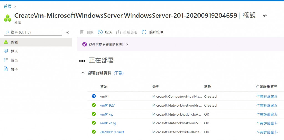284x140 pixels.
Task: Sort by 資源 column header
Action: (x=104, y=87)
